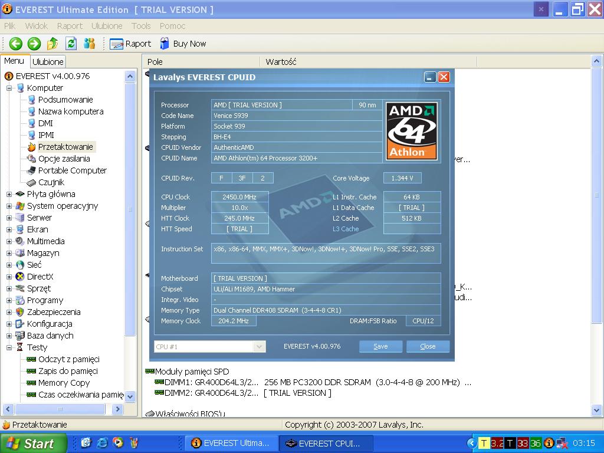Click the Testy hourglass icon
The image size is (604, 453).
pos(19,347)
